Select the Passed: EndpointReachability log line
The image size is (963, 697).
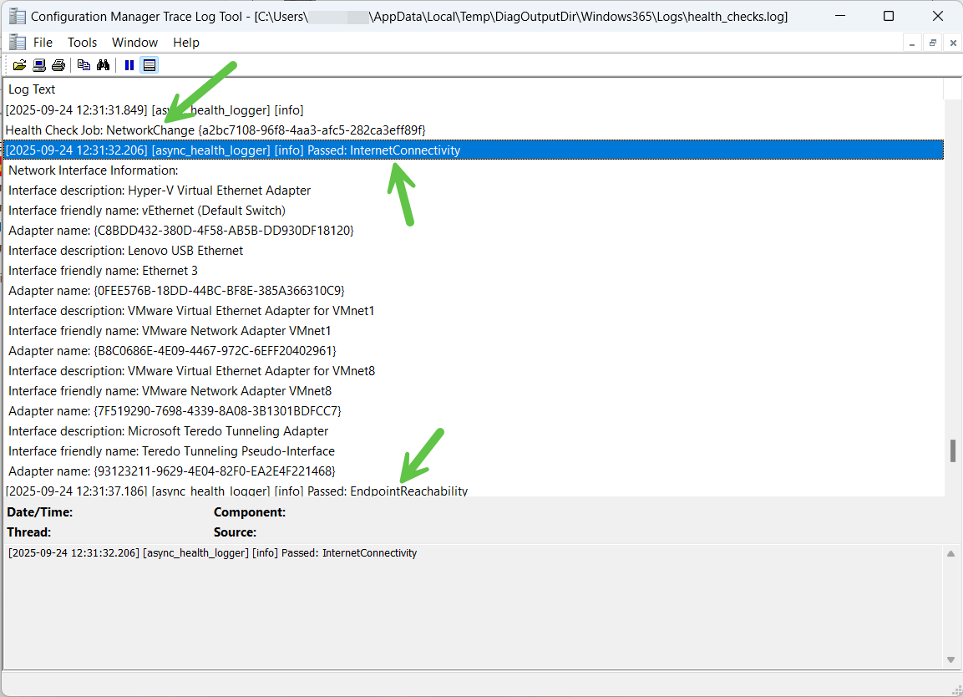coord(236,491)
